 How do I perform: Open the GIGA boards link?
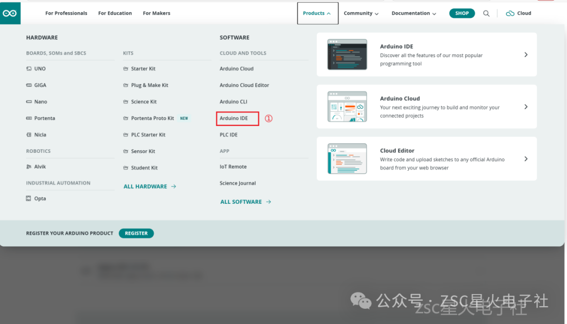click(40, 85)
